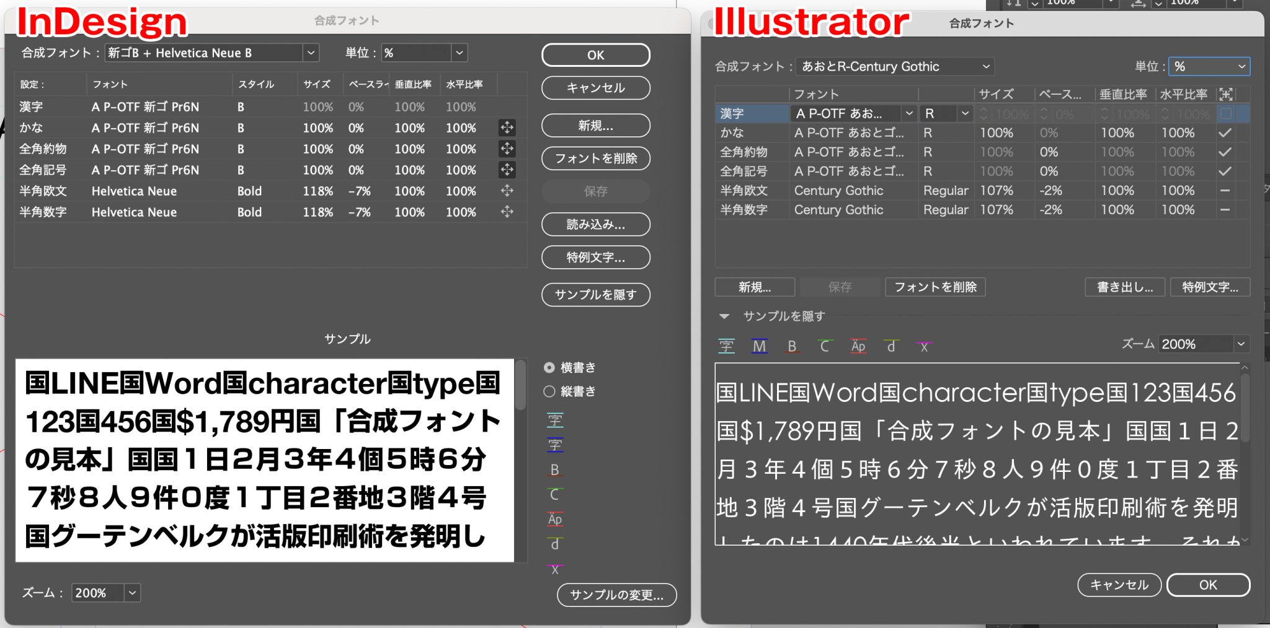Select the 縦書き radio button in InDesign
The width and height of the screenshot is (1270, 628).
[x=549, y=391]
